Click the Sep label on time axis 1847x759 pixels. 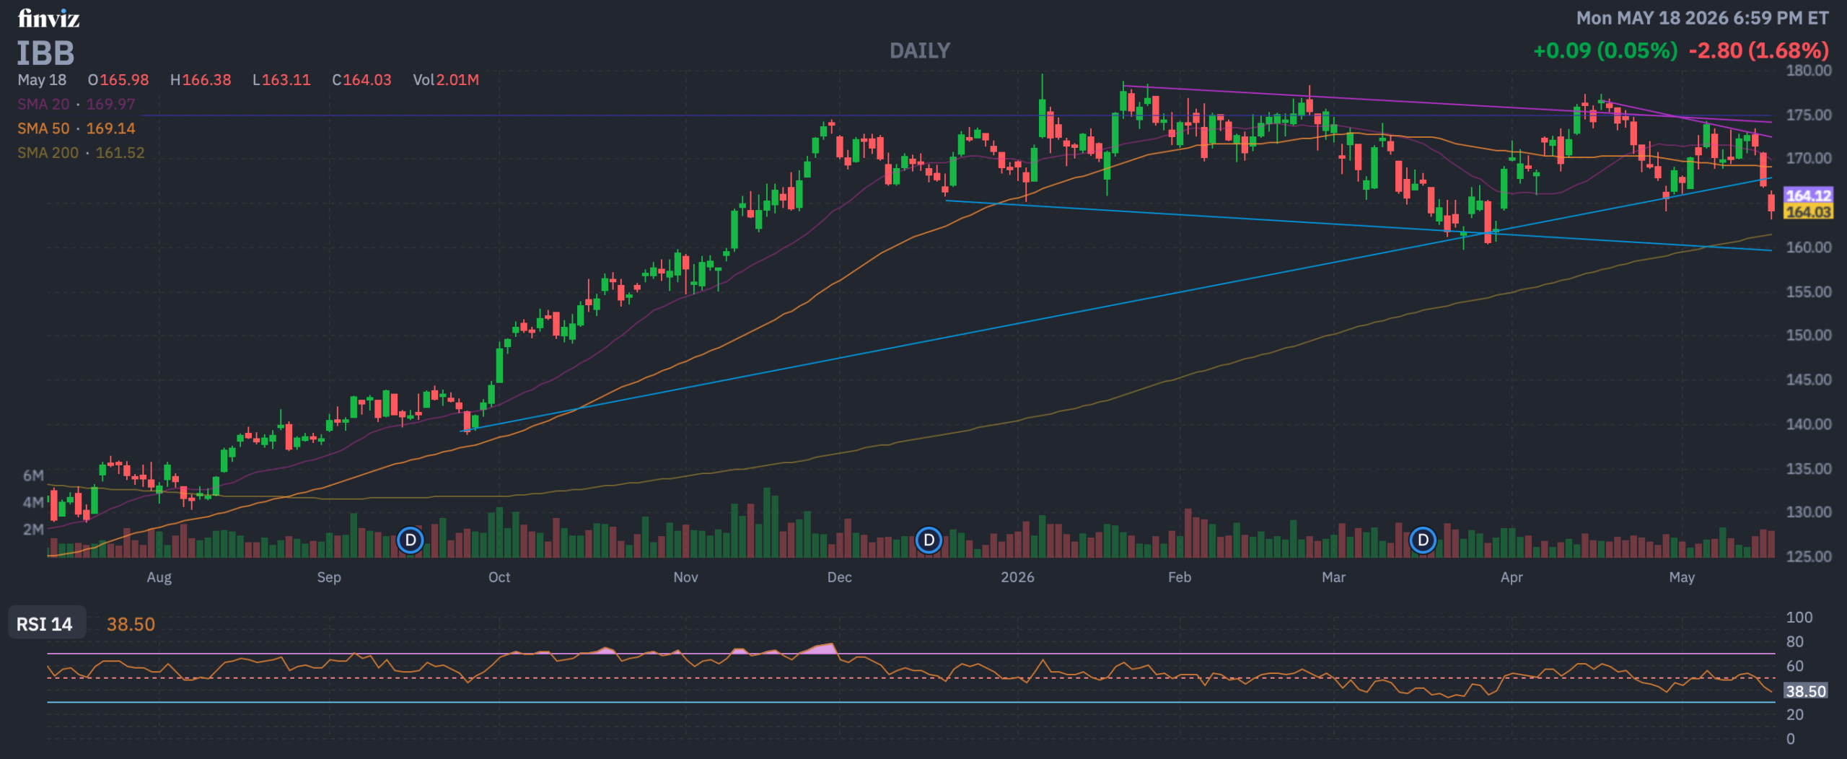[x=329, y=577]
